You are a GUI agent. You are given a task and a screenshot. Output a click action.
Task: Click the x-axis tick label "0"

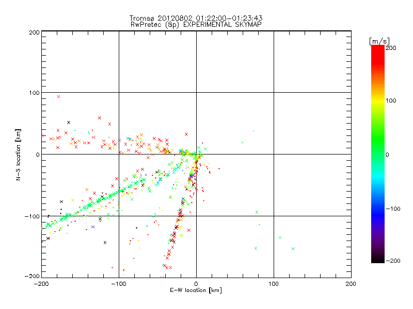[x=196, y=284]
